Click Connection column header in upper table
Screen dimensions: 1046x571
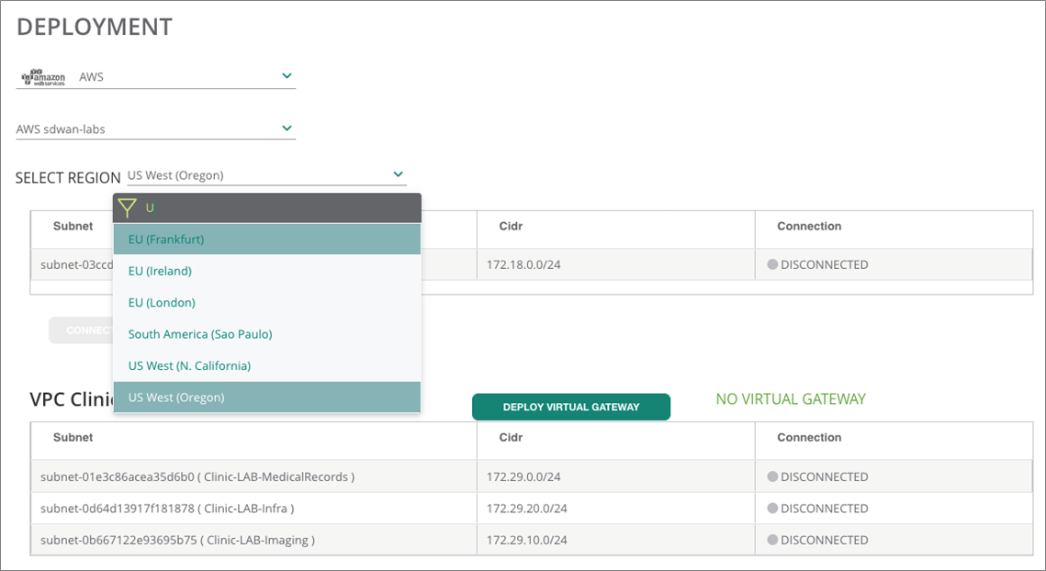(x=809, y=226)
